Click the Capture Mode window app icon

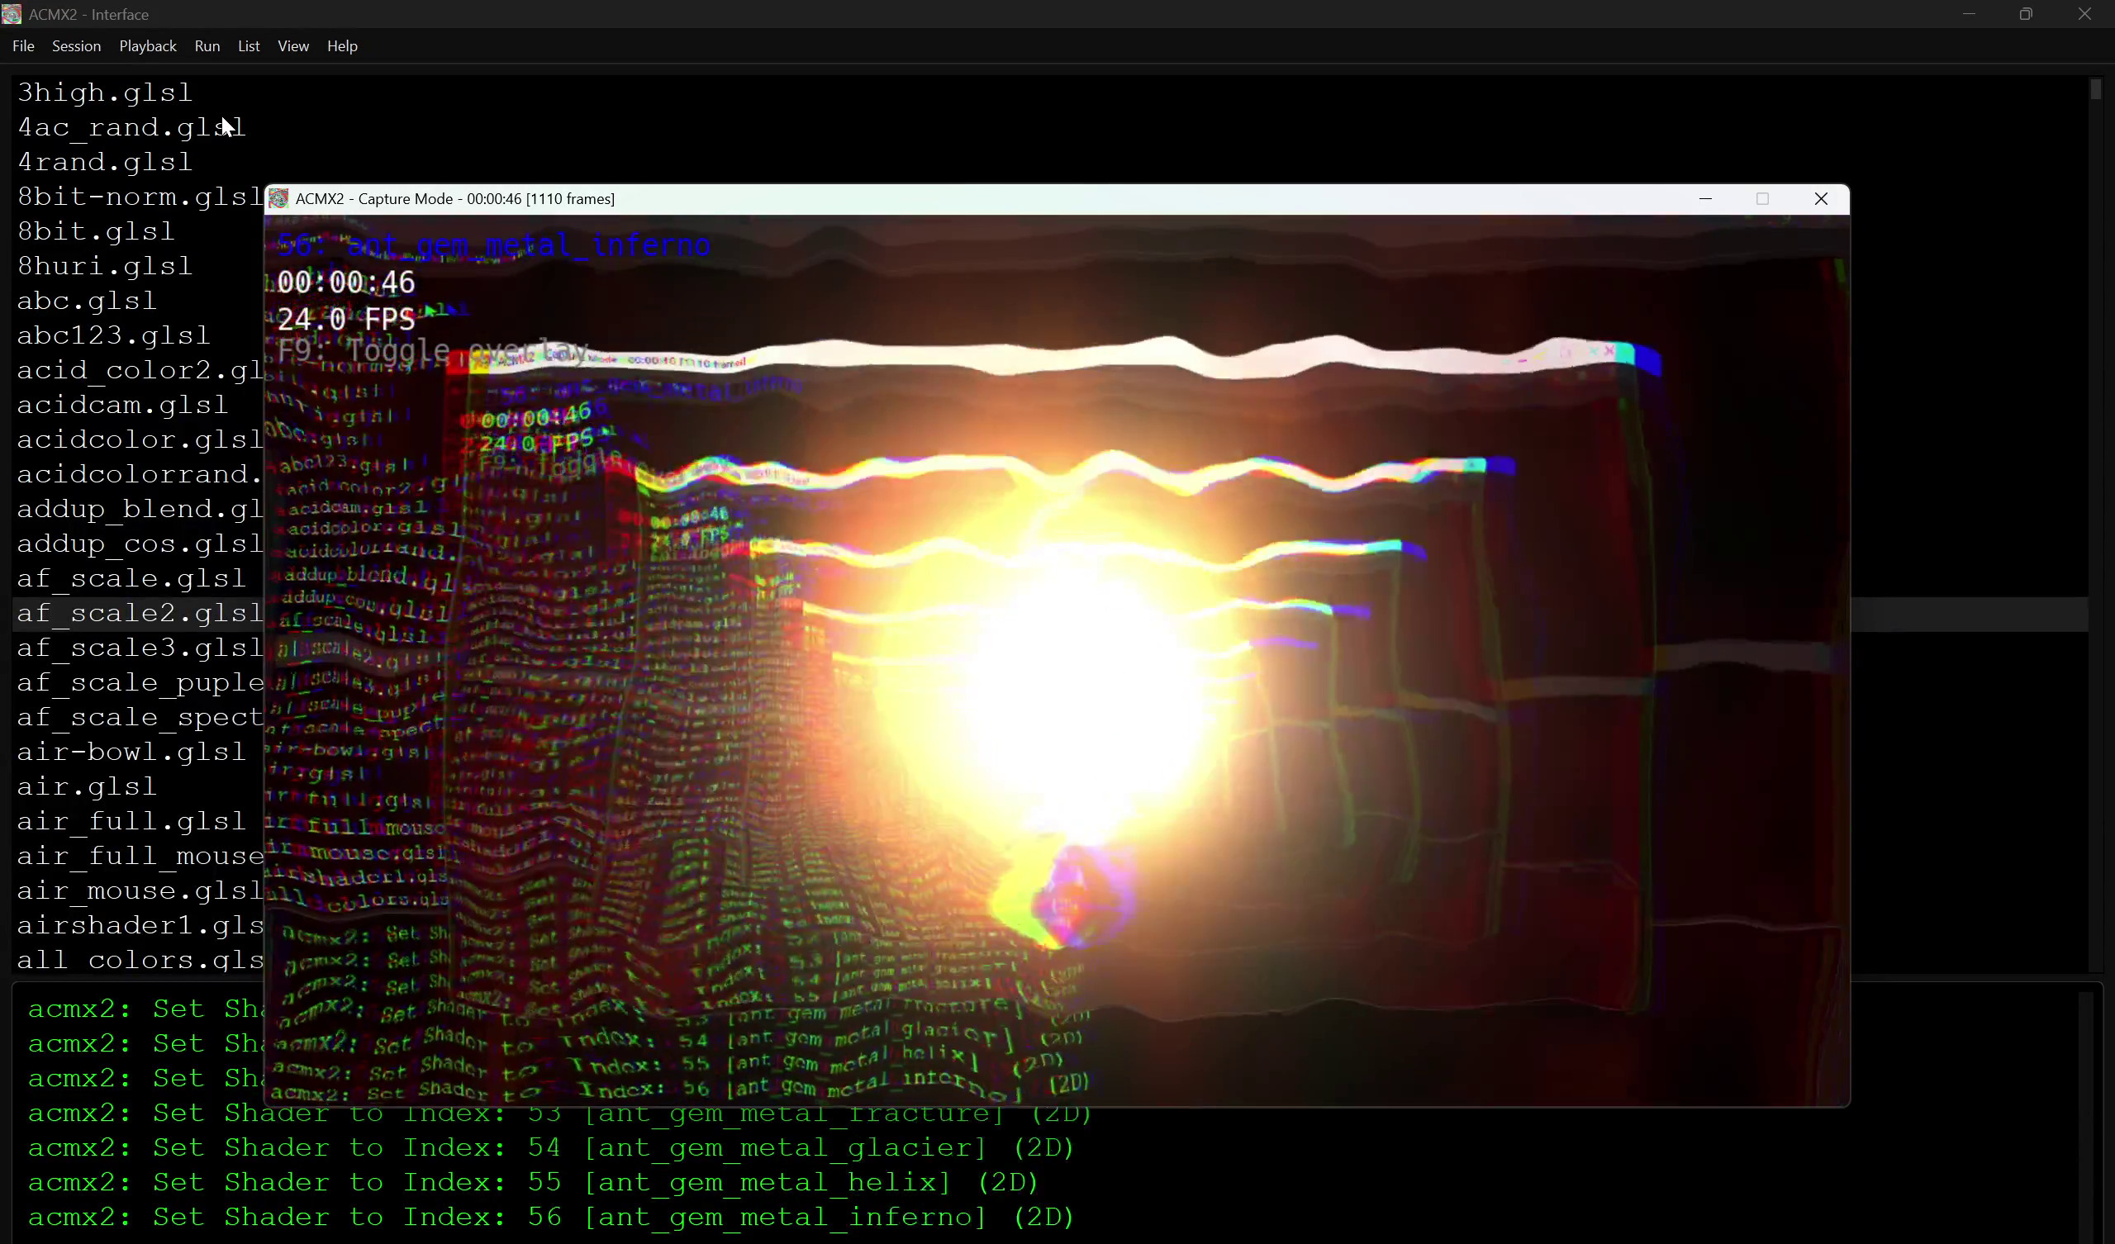(278, 199)
